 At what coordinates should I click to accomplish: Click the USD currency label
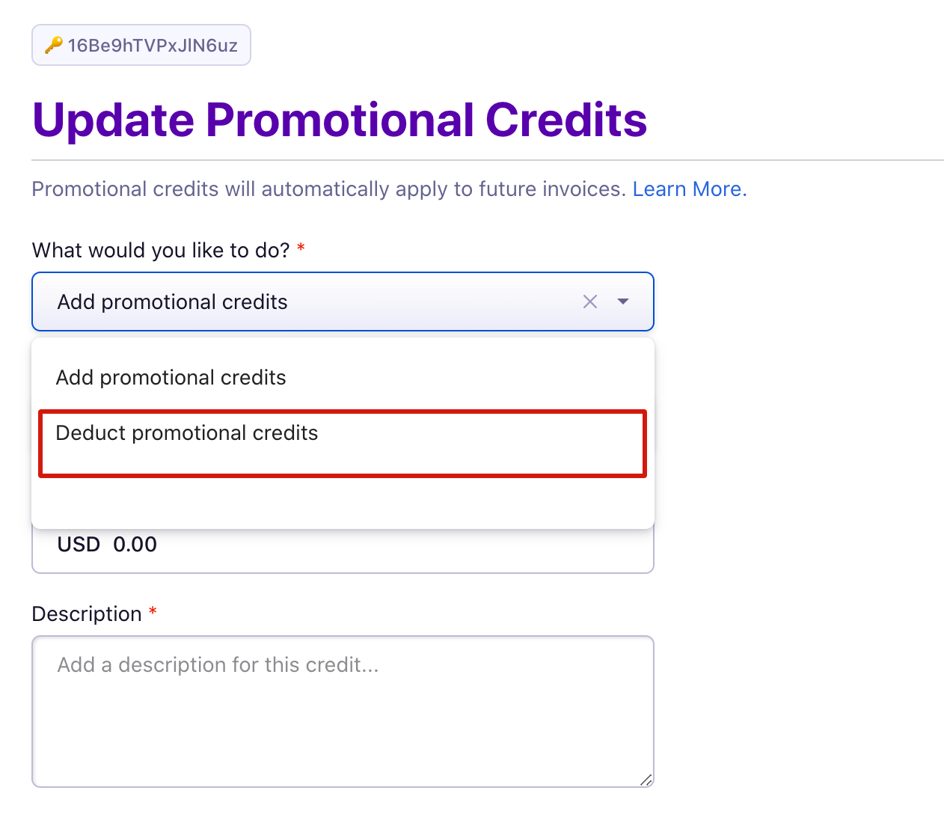(x=78, y=545)
